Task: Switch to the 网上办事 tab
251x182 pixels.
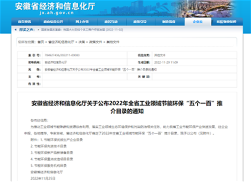Action: [82, 22]
